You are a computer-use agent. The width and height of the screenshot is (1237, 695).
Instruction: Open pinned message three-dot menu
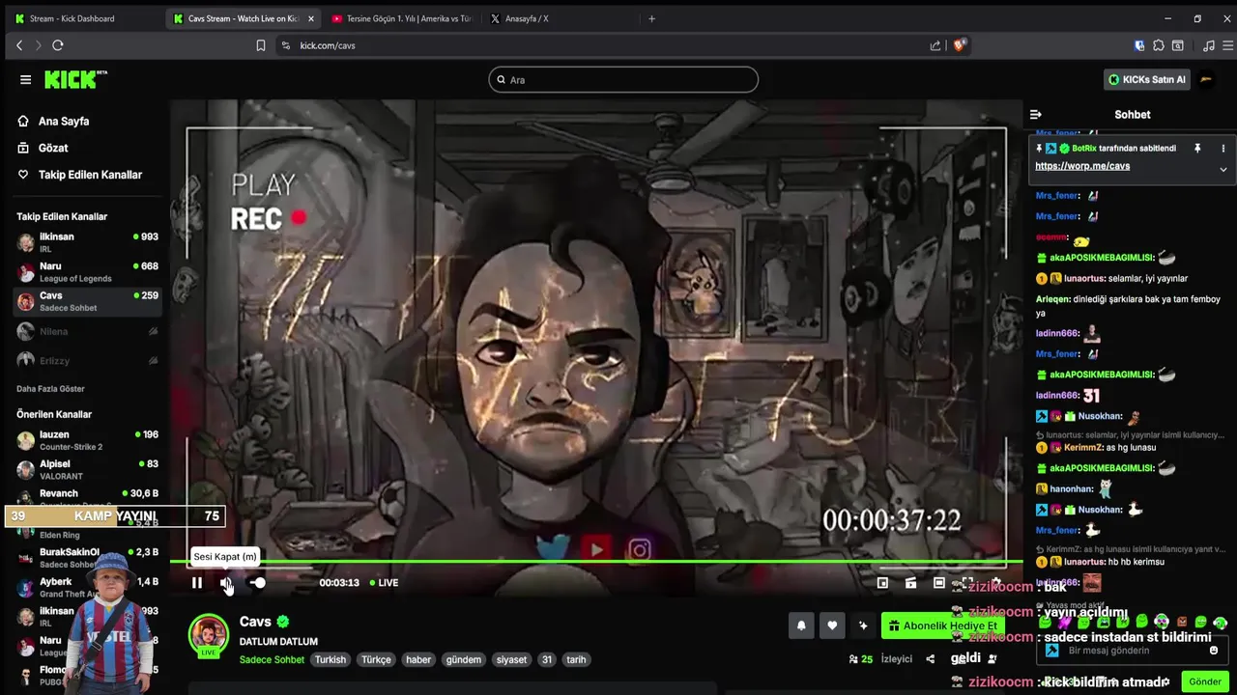tap(1223, 149)
